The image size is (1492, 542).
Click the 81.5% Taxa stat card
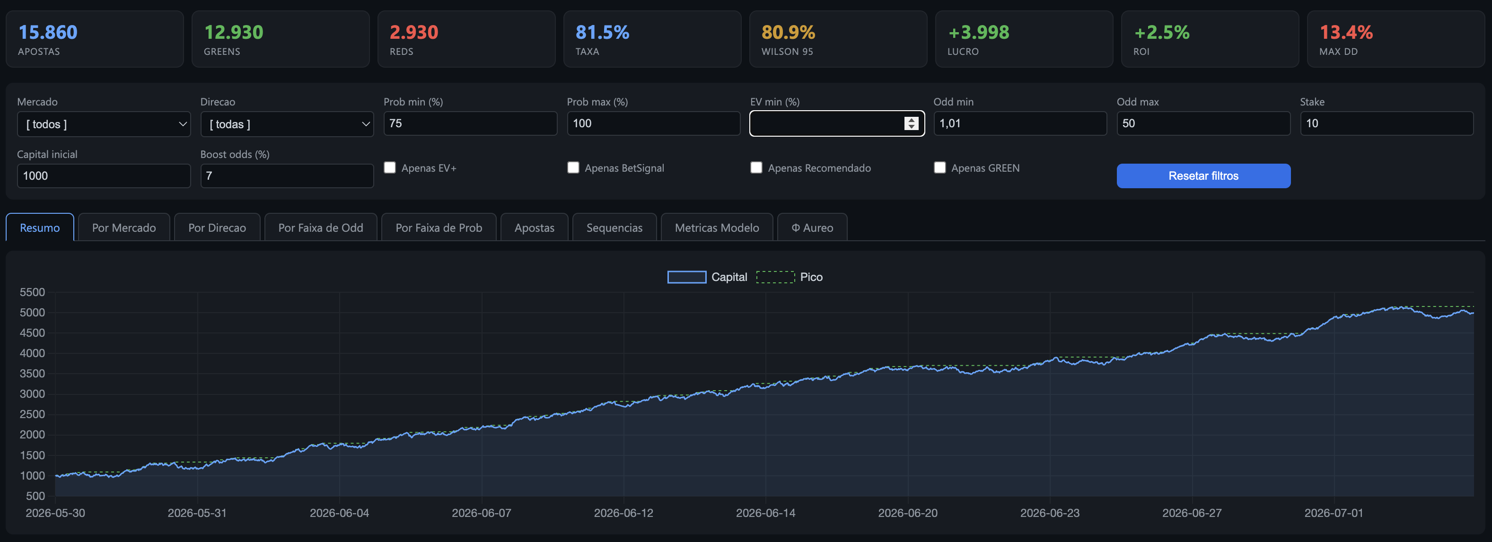point(652,39)
